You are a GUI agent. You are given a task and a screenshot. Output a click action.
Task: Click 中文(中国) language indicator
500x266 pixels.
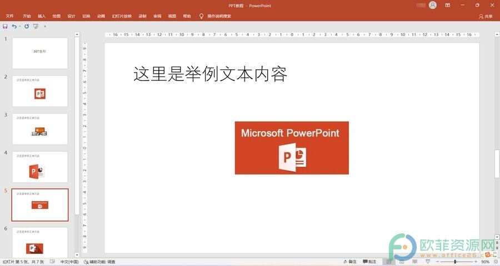click(x=69, y=262)
